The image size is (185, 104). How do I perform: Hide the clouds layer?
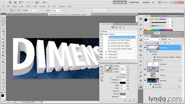coord(145,70)
